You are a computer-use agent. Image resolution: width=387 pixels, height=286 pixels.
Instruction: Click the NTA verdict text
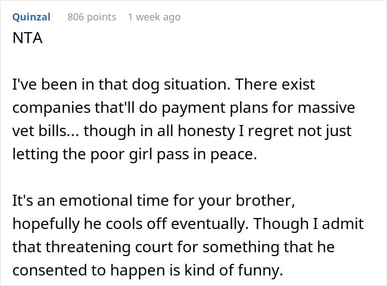pyautogui.click(x=28, y=38)
